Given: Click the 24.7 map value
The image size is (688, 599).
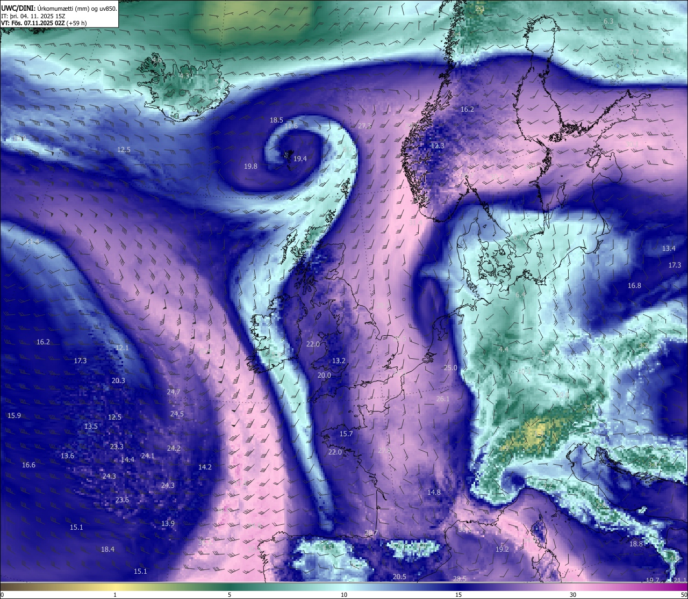Looking at the screenshot, I should pos(173,392).
